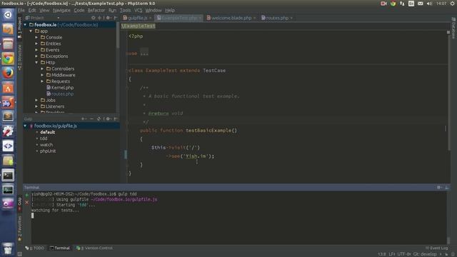Click the network indicator in the top bar
The image size is (457, 257).
coord(402,4)
